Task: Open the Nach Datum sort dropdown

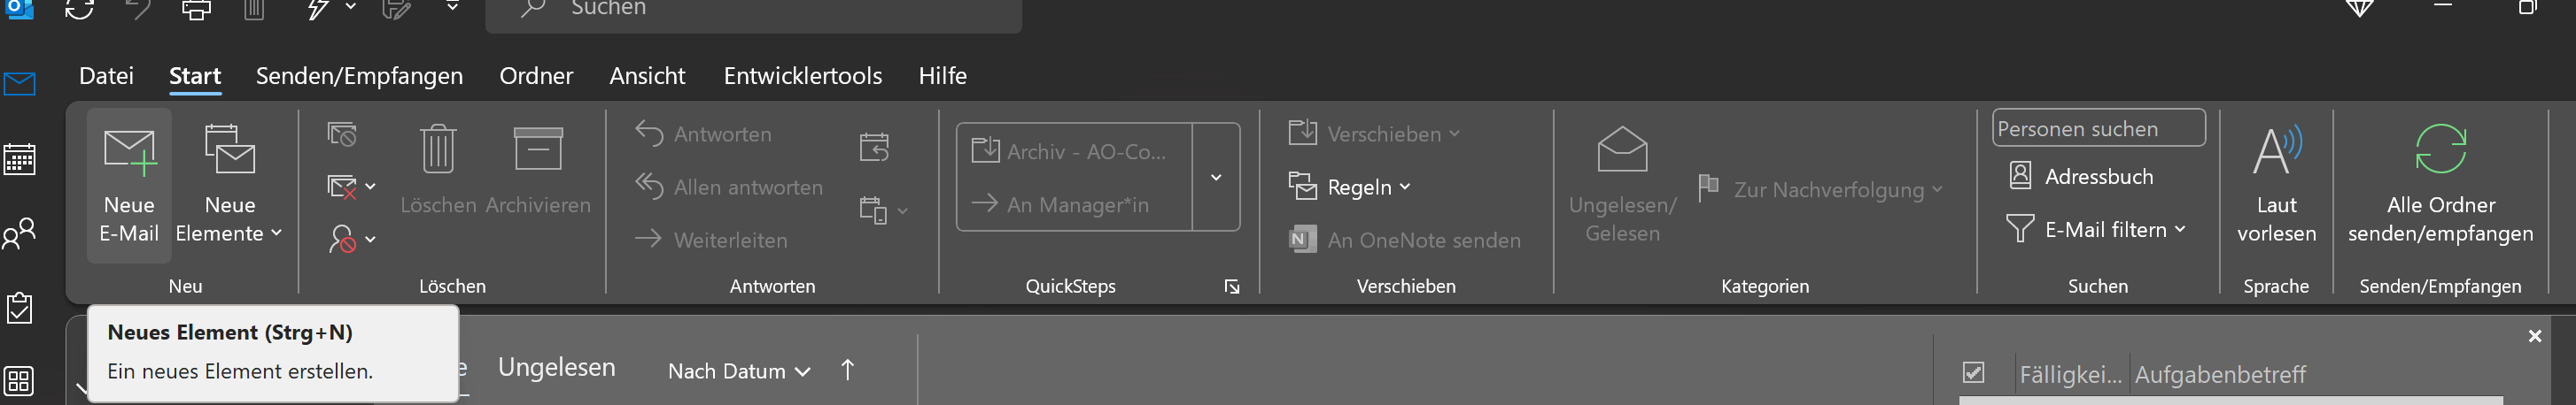Action: [738, 371]
